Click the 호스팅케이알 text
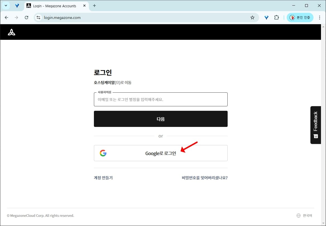Screen dimensions: 326x226 coord(104,83)
